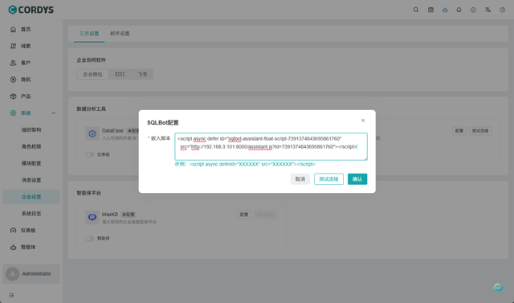Image resolution: width=514 pixels, height=303 pixels.
Task: Click the Administrator username
Action: tap(36, 274)
